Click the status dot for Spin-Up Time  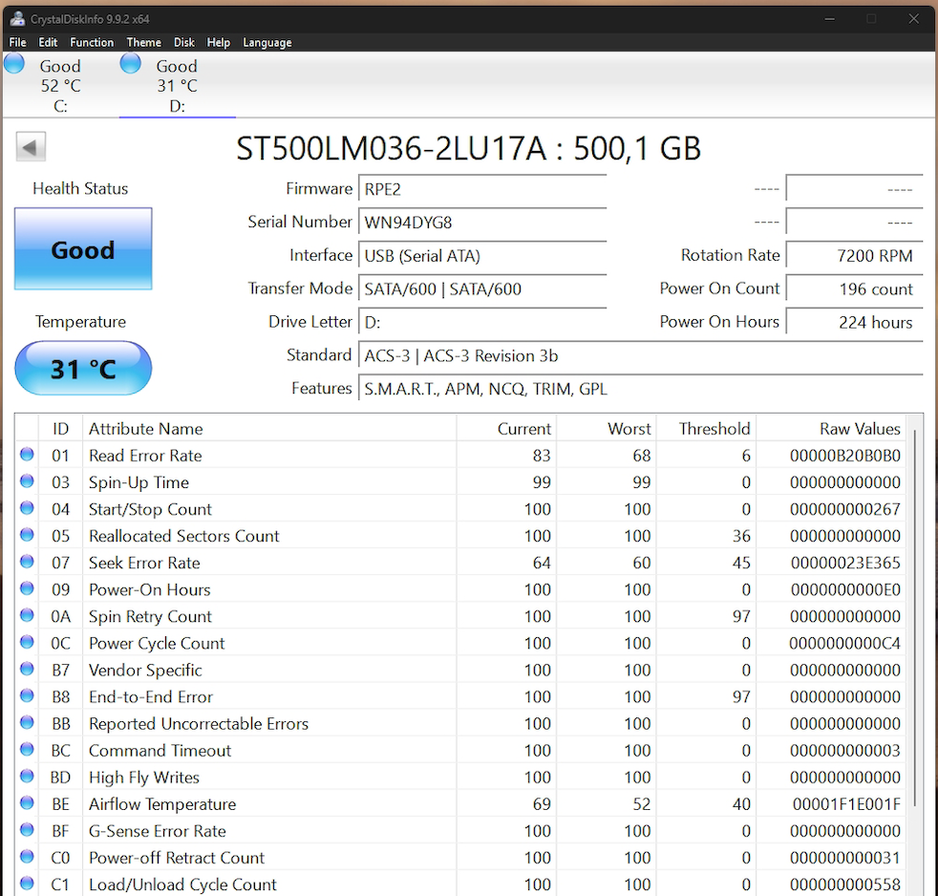point(27,481)
